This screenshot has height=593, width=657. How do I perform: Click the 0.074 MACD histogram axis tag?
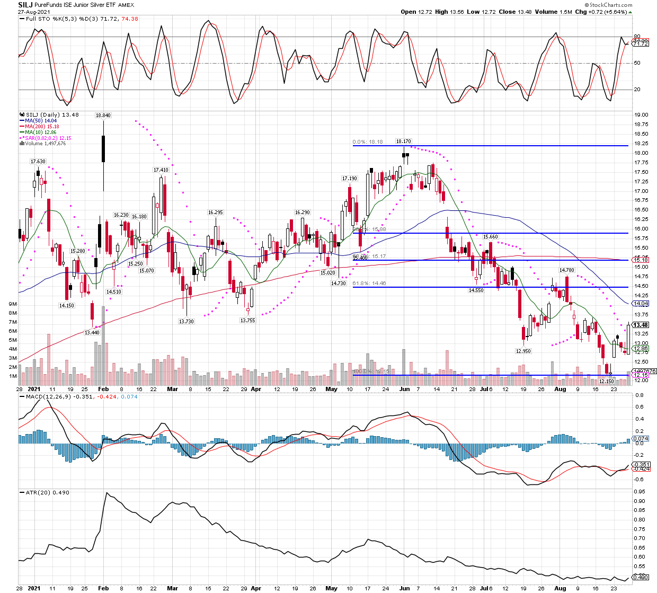[x=641, y=438]
